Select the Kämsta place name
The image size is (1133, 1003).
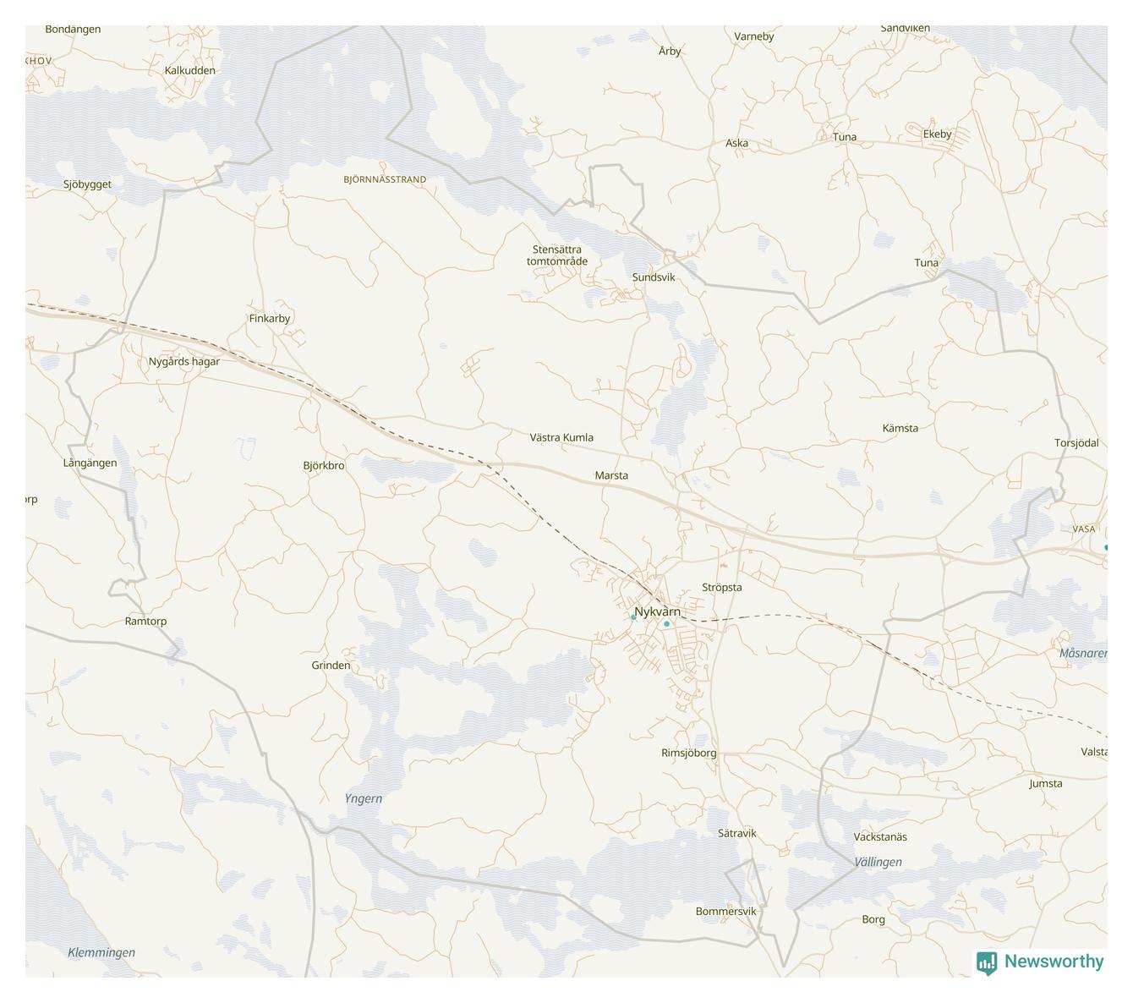click(900, 429)
